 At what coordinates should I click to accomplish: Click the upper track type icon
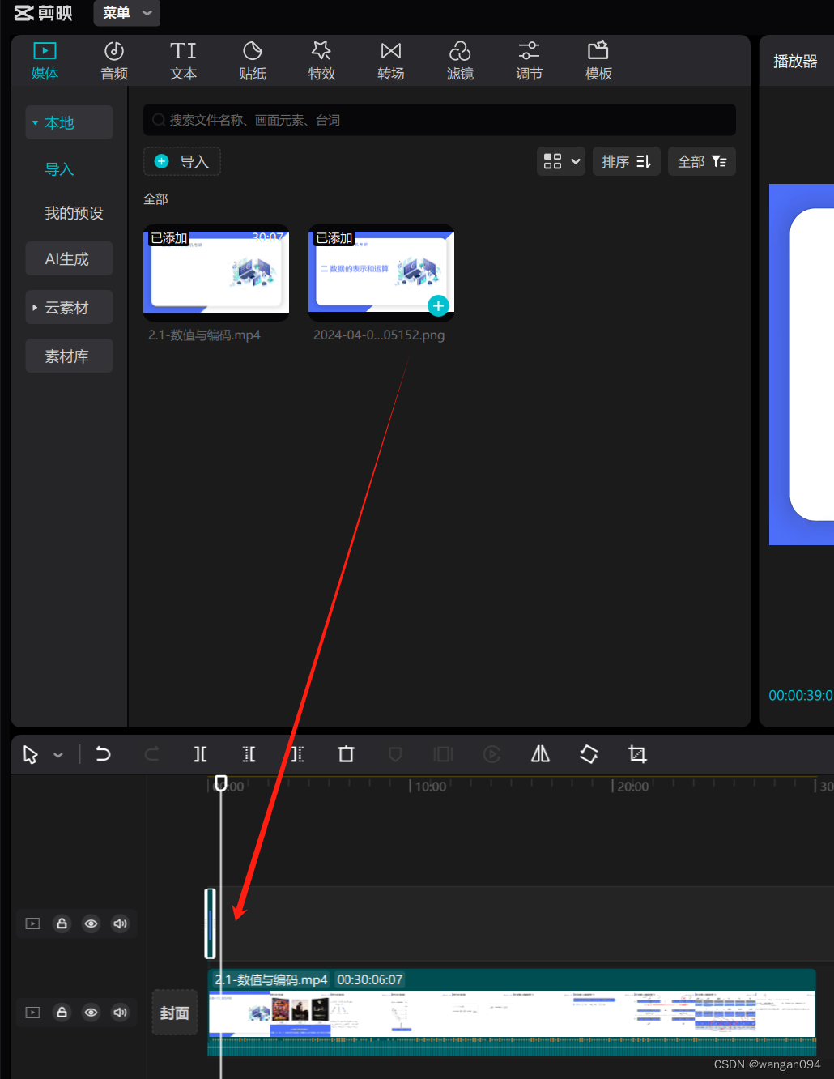[x=32, y=923]
